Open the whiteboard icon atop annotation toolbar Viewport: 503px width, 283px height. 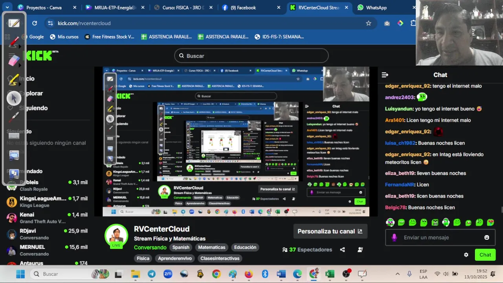(x=14, y=23)
